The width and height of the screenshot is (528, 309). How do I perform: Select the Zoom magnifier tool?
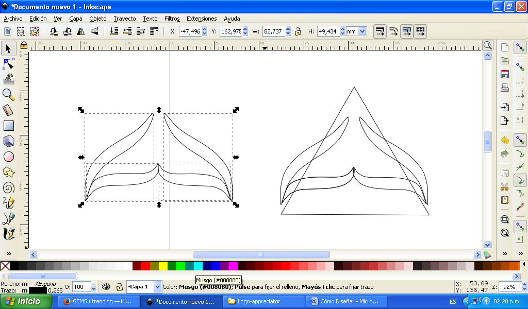pyautogui.click(x=8, y=95)
